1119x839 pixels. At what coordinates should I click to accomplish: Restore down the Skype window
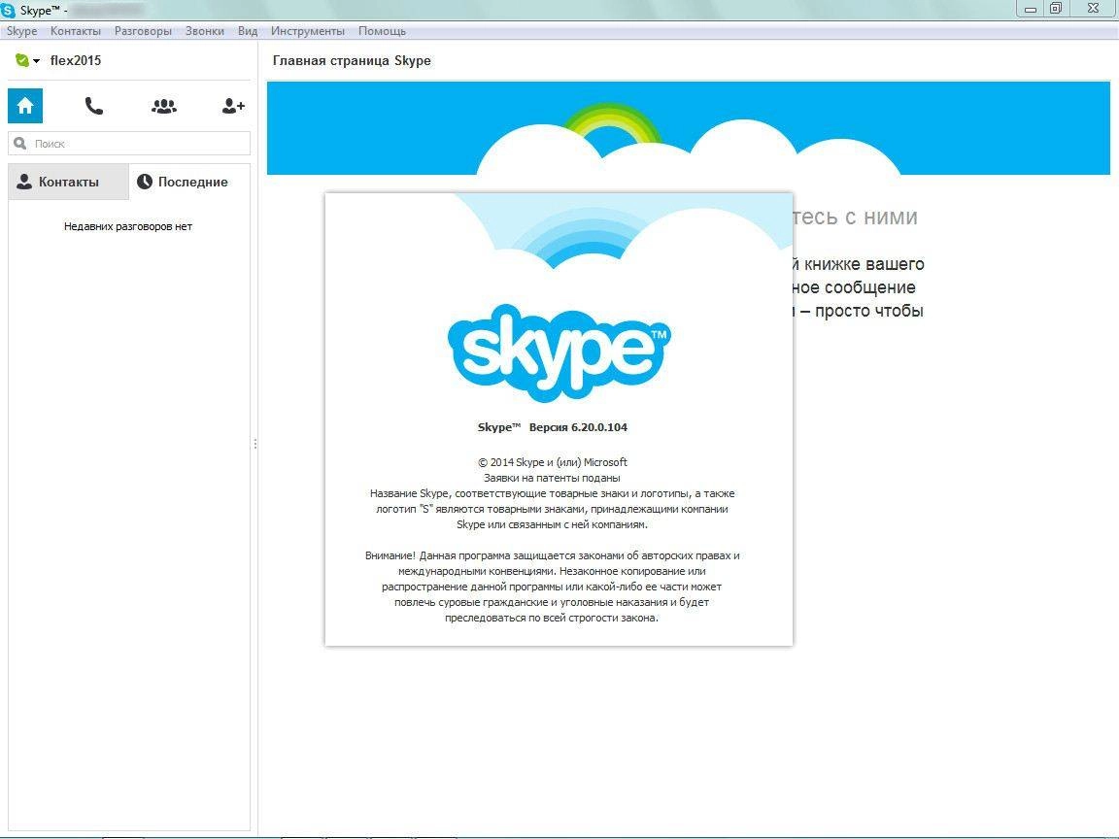(x=1056, y=10)
